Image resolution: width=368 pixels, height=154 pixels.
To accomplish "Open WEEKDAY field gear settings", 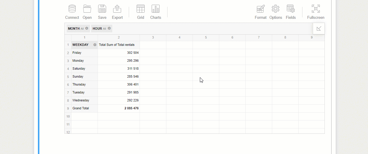I will [95, 45].
